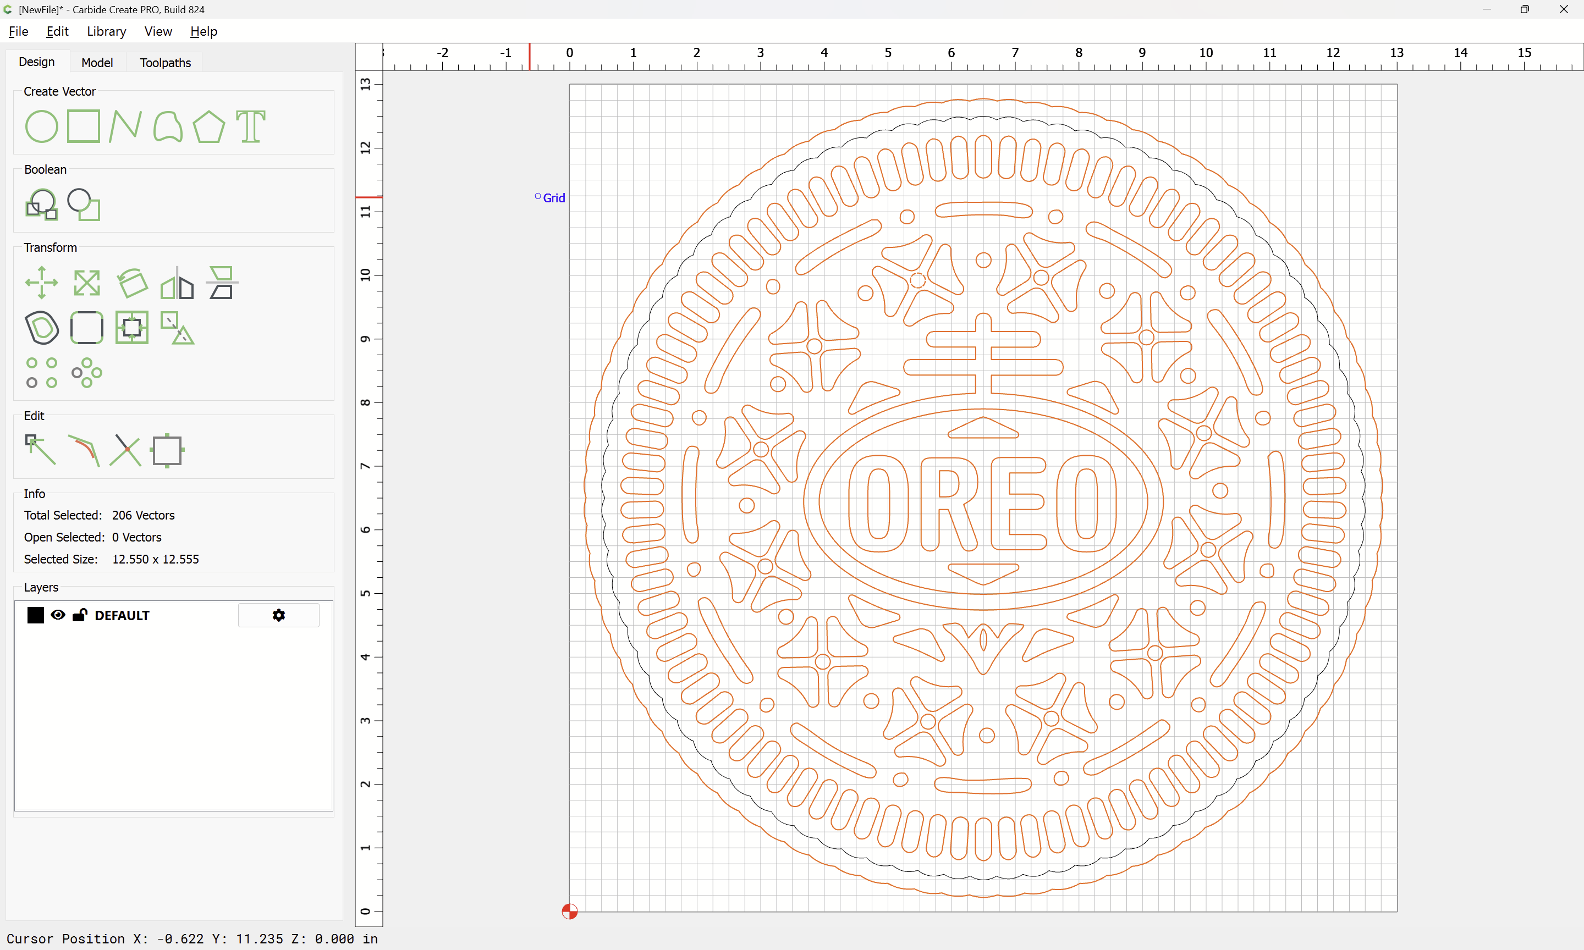Switch to the Model tab
This screenshot has height=950, width=1584.
(x=97, y=63)
